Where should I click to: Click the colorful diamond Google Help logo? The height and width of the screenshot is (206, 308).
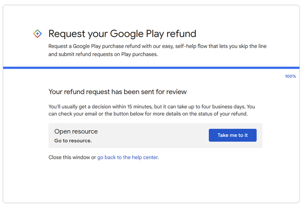[x=37, y=33]
